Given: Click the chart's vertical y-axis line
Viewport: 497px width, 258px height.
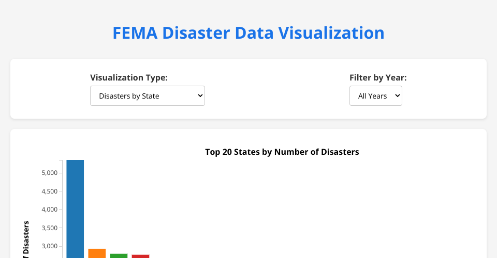Looking at the screenshot, I should pyautogui.click(x=63, y=206).
